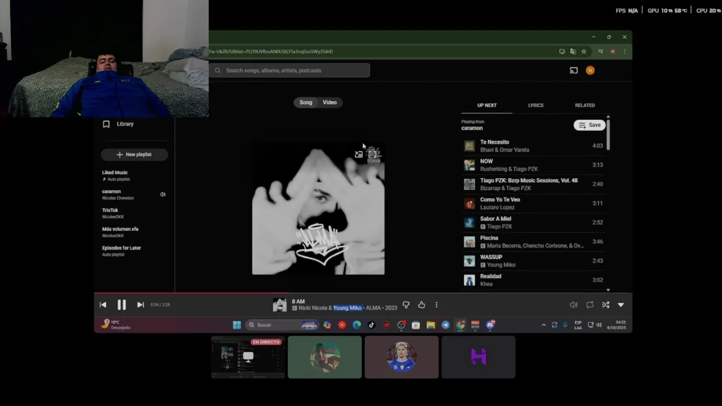Dislike the song 8 AM
722x406 pixels.
pyautogui.click(x=406, y=305)
